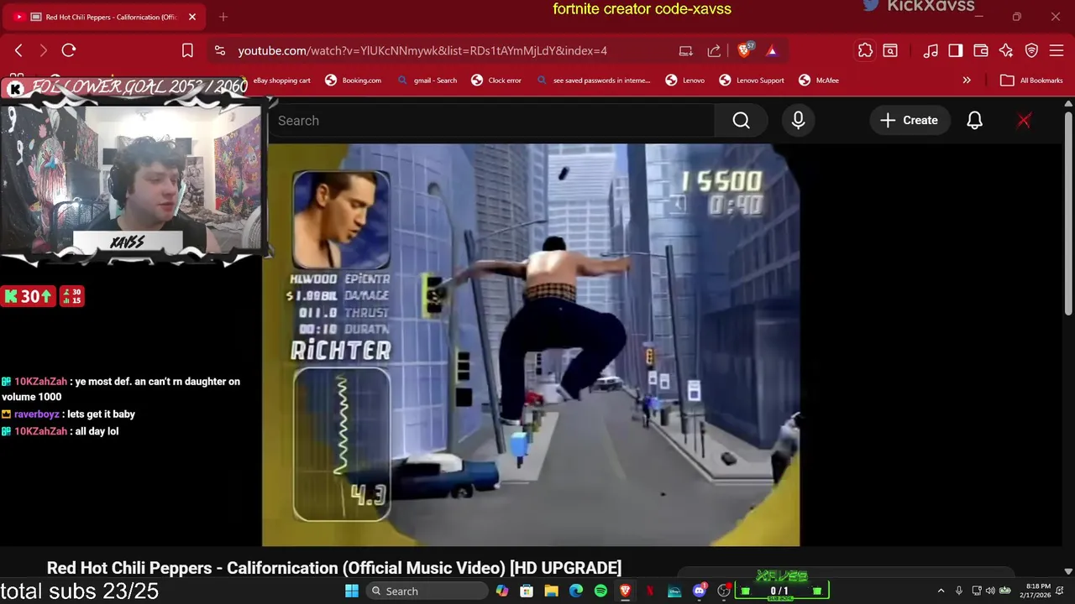The height and width of the screenshot is (604, 1075).
Task: Open system tray microphone indicator
Action: point(958,591)
